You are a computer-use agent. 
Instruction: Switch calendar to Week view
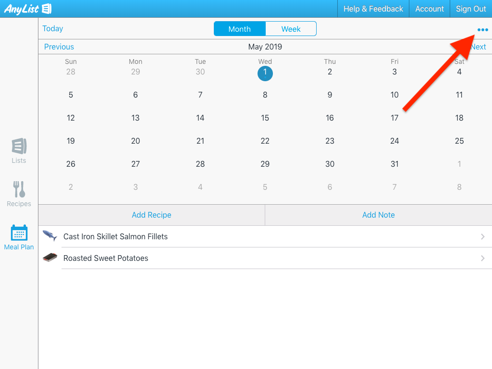tap(291, 29)
